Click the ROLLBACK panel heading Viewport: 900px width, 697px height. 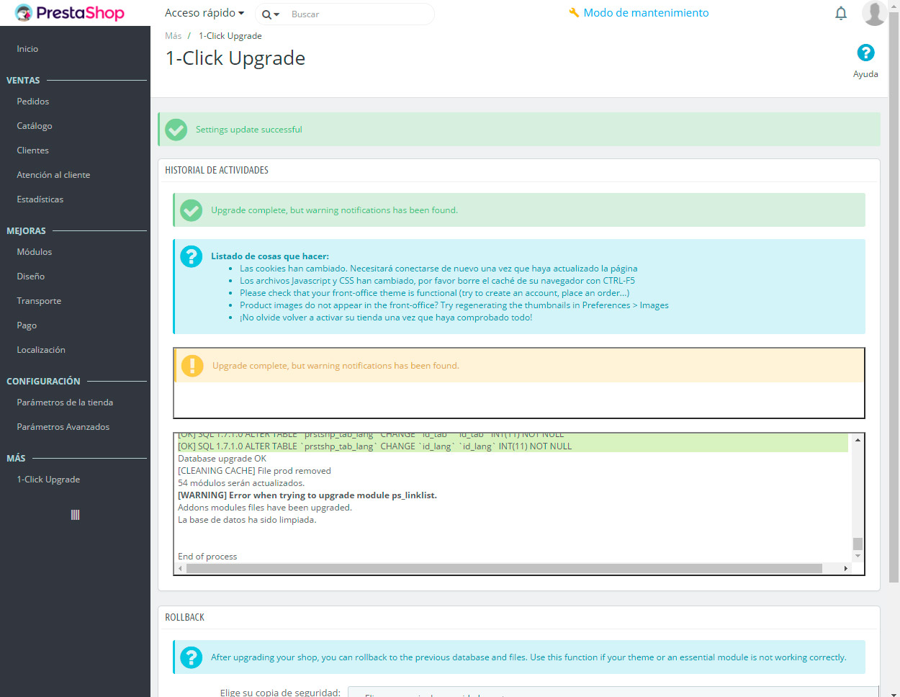pyautogui.click(x=185, y=618)
